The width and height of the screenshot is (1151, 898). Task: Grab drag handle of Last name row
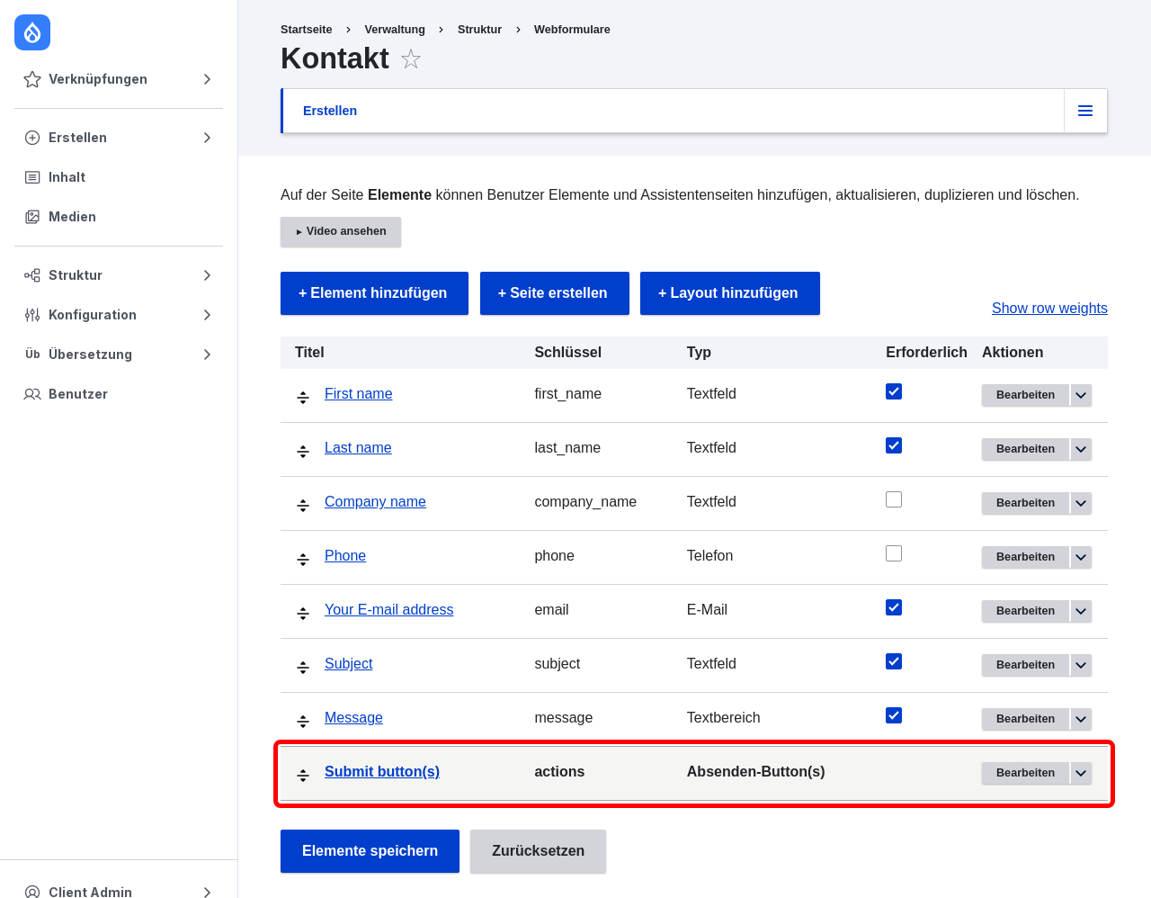point(303,451)
